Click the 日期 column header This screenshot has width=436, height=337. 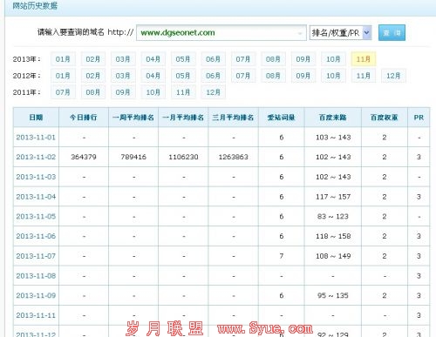[36, 118]
